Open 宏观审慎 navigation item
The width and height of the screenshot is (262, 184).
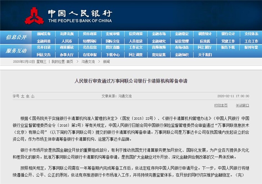coord(113,34)
